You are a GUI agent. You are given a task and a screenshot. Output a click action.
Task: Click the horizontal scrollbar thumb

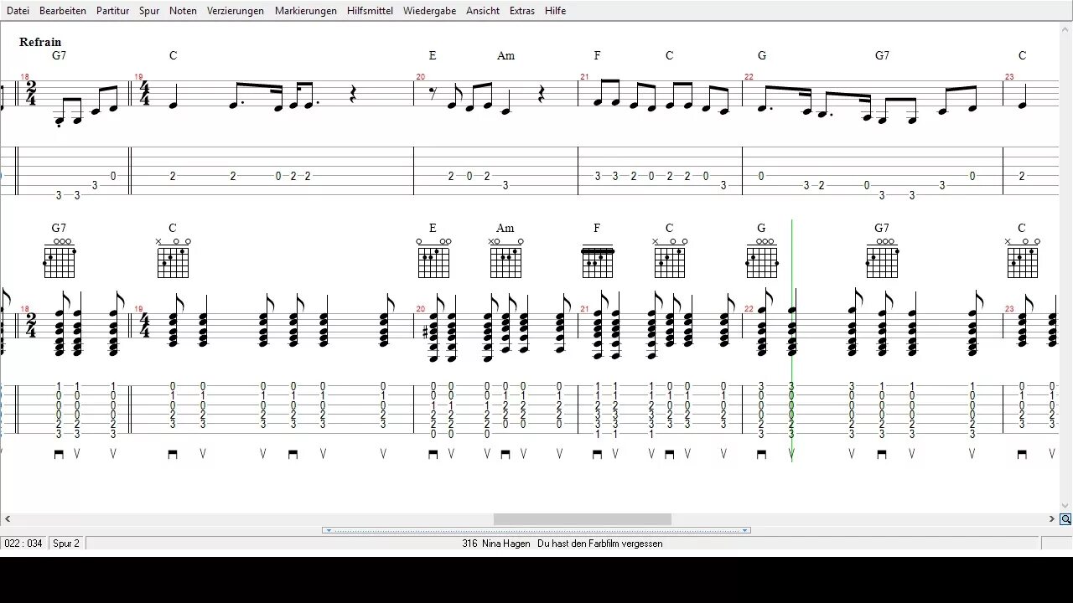coord(583,519)
